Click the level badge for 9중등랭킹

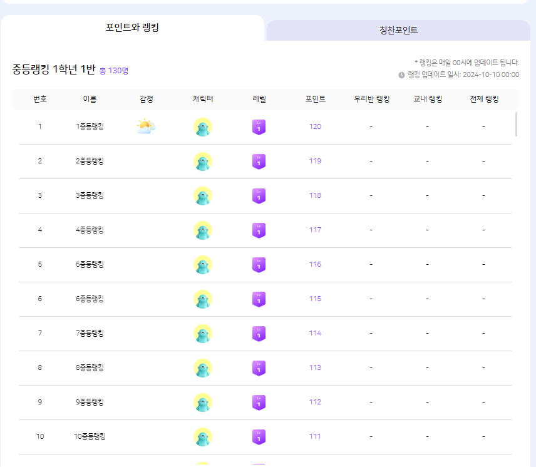pos(259,403)
